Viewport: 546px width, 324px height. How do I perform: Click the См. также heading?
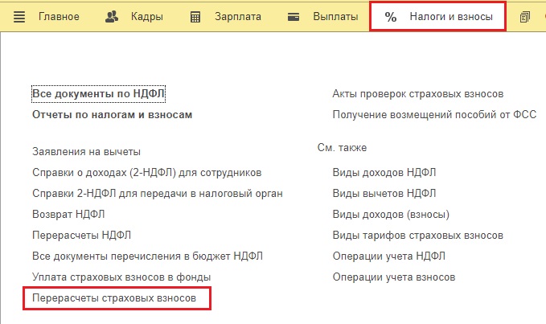[x=342, y=148]
